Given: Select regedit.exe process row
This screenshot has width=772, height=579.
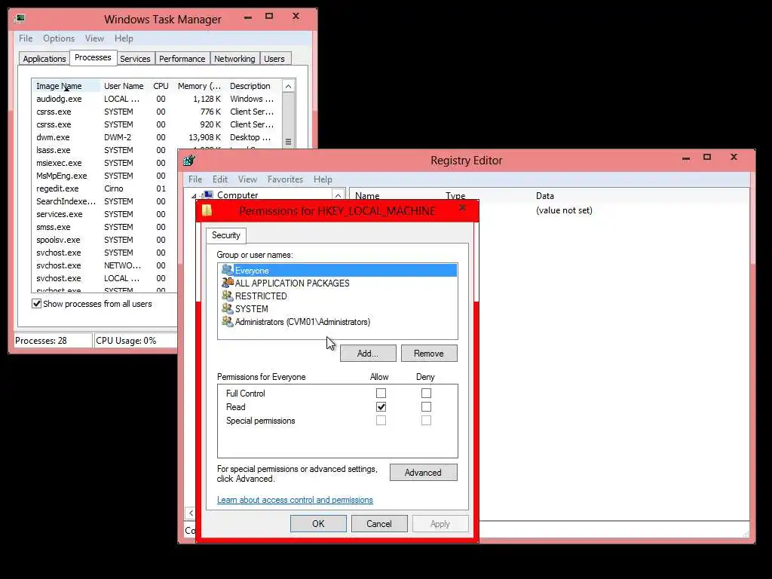Looking at the screenshot, I should 103,188.
